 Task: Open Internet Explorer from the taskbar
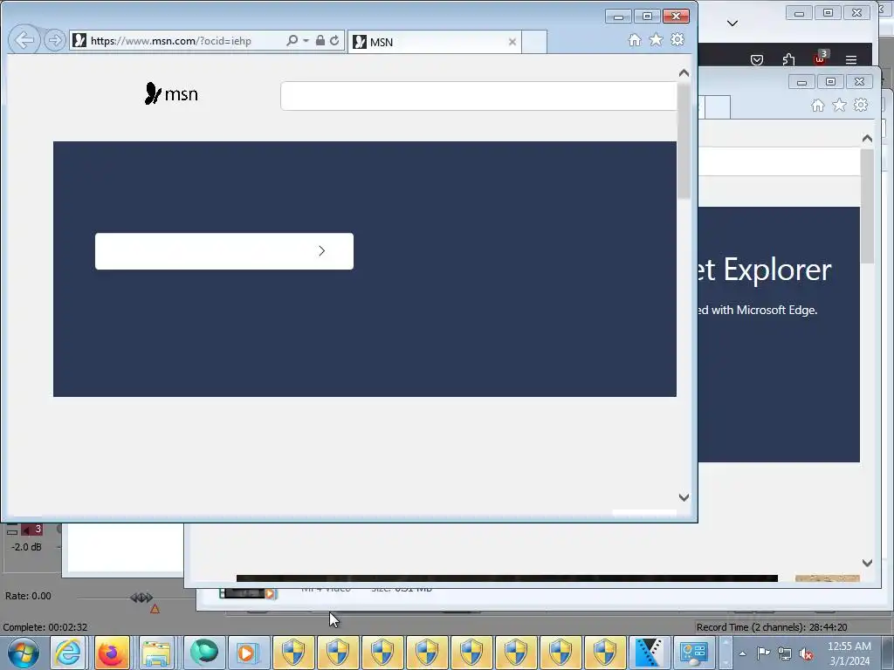(68, 653)
